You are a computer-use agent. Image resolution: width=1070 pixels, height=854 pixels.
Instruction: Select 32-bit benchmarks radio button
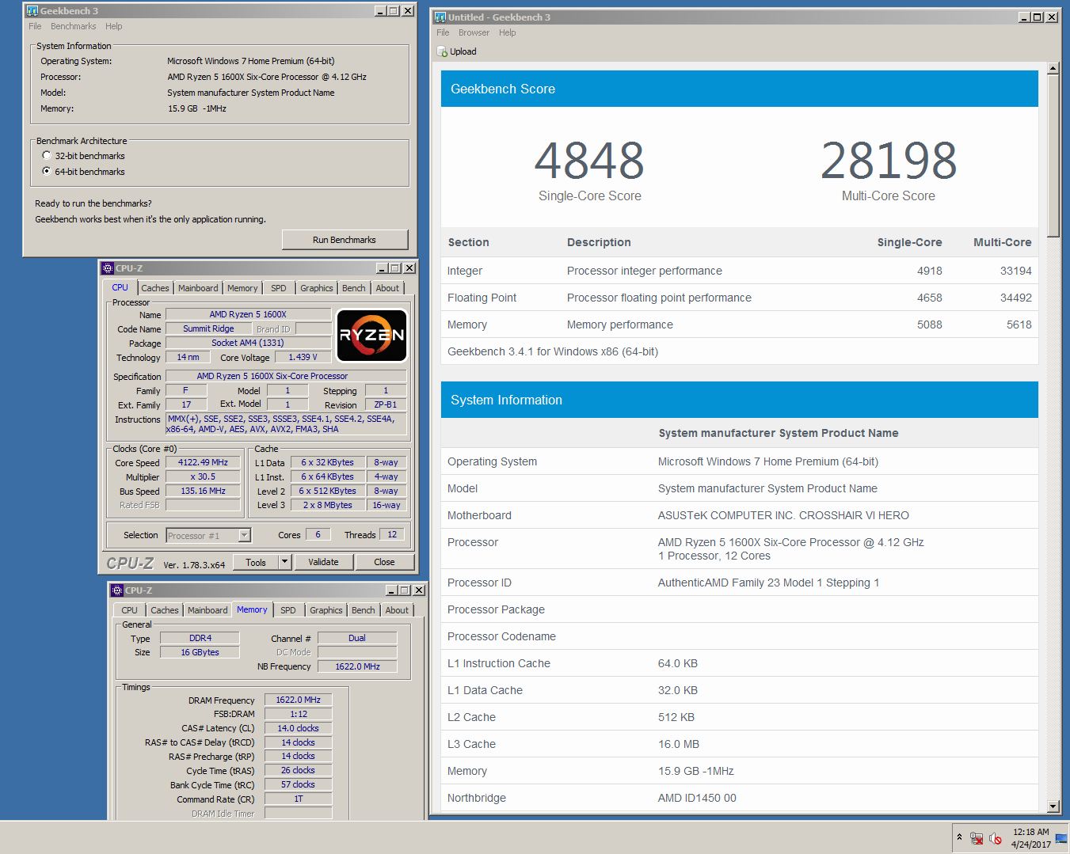(47, 156)
